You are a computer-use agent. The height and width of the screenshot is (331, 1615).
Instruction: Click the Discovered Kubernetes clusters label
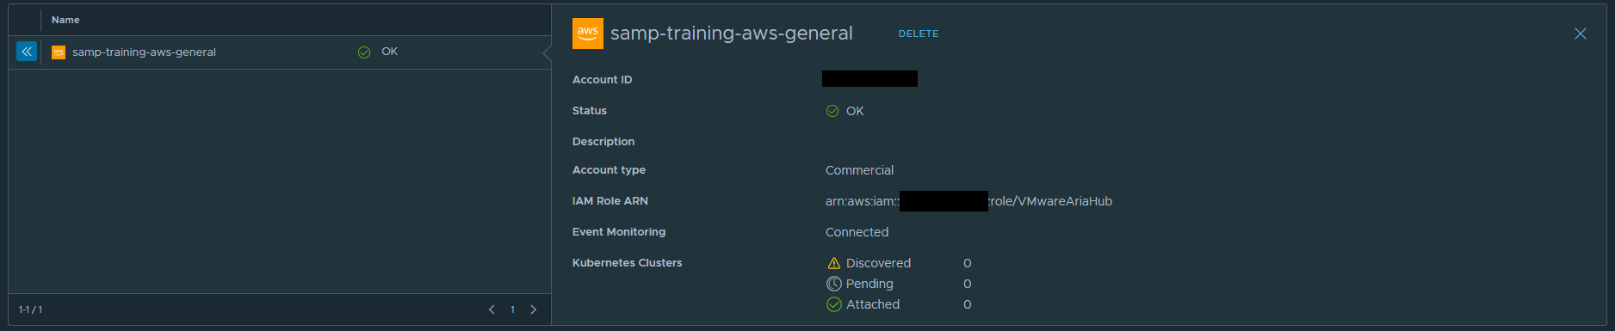coord(878,263)
